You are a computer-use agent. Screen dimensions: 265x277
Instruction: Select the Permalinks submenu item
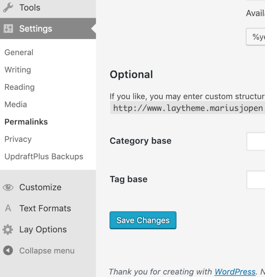click(x=26, y=122)
